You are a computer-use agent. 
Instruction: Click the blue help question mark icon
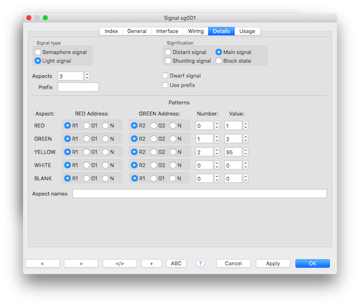coord(200,264)
